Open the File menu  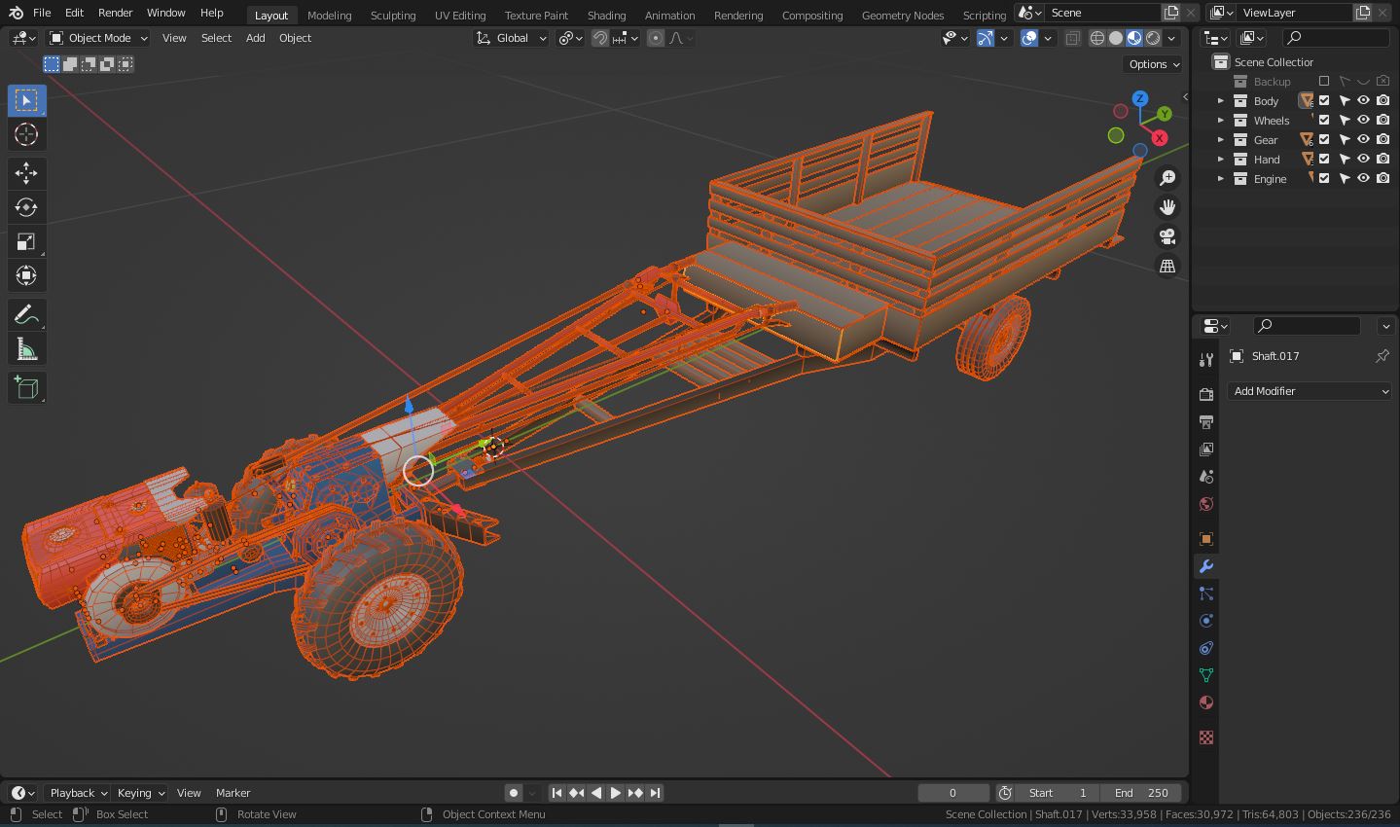(x=42, y=13)
